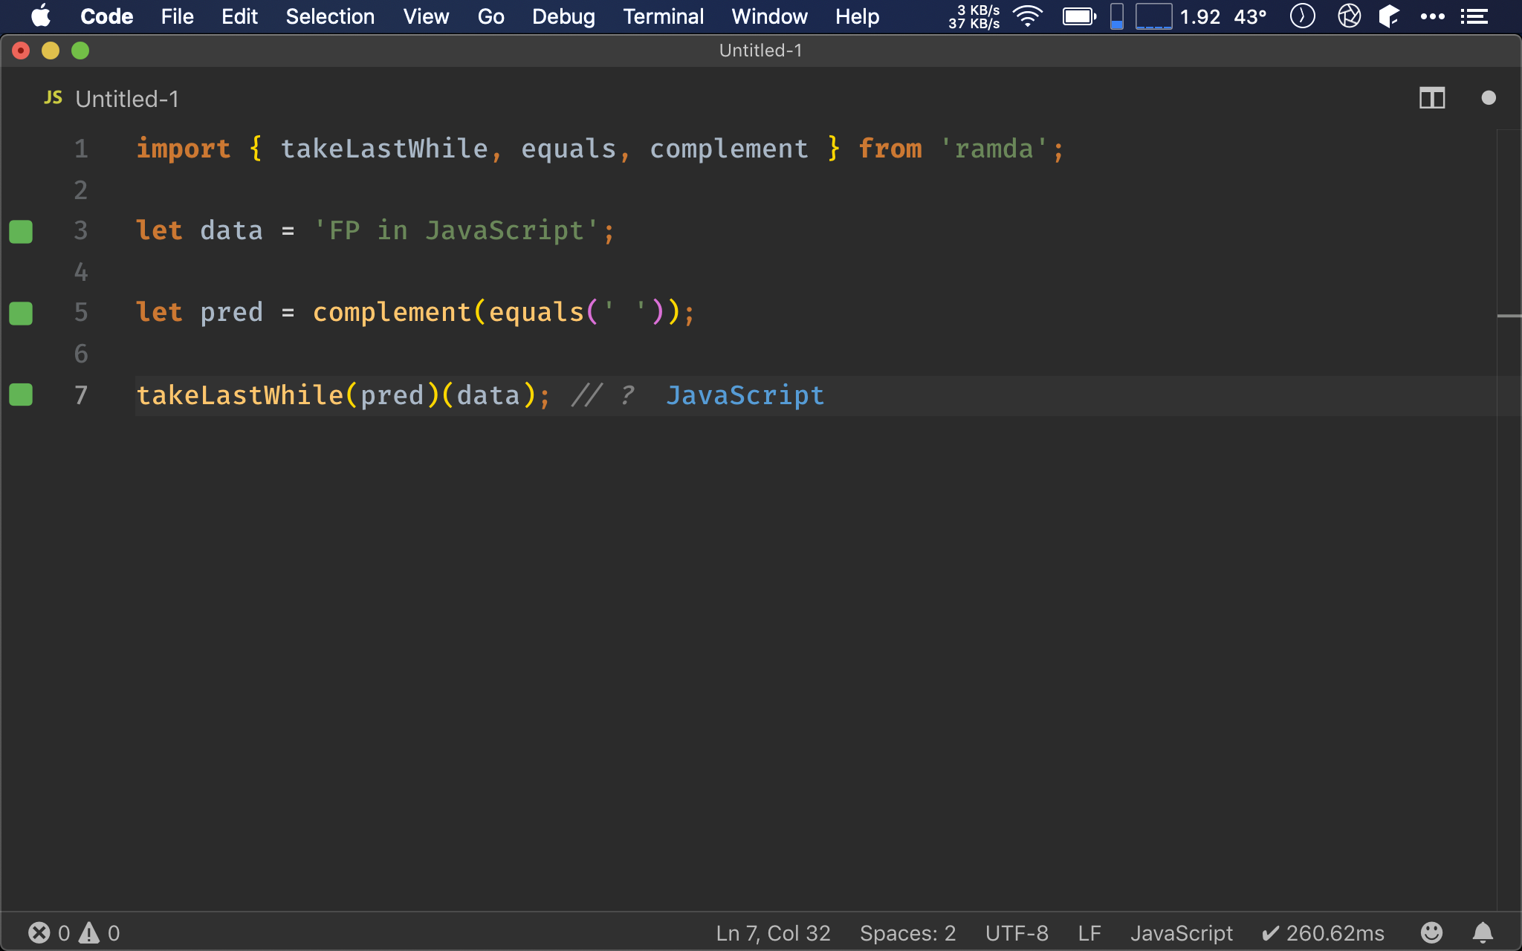Click the 'FP in JavaScript' string literal
Screen dimensions: 1522x951
(456, 231)
